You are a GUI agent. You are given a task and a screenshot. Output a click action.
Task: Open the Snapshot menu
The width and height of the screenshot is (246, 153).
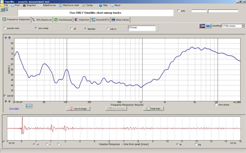pos(29,5)
